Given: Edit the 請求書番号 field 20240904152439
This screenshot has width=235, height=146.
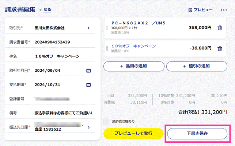Looking at the screenshot, I should click(52, 42).
